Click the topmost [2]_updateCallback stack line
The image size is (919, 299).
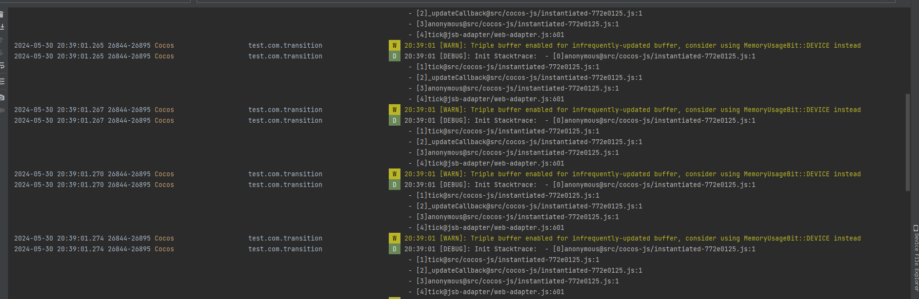tap(525, 13)
